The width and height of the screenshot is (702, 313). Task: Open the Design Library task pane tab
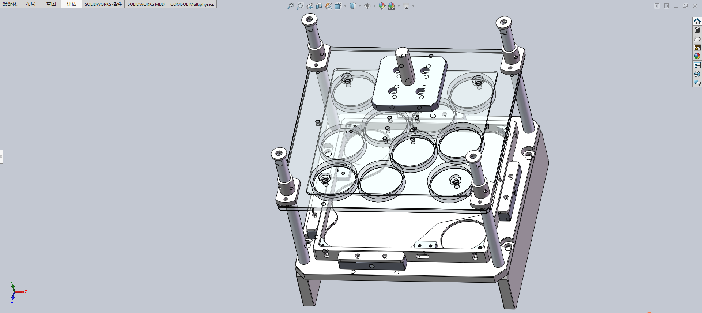pos(697,30)
